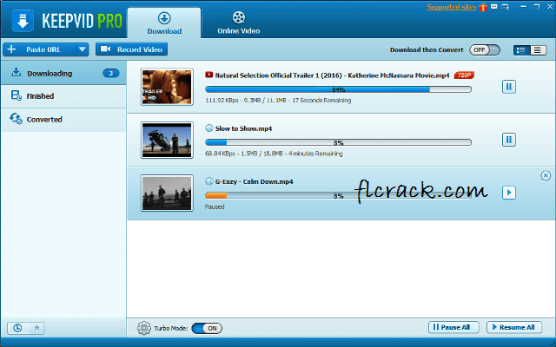This screenshot has height=347, width=556.
Task: Click the Paste URL button
Action: pos(39,49)
